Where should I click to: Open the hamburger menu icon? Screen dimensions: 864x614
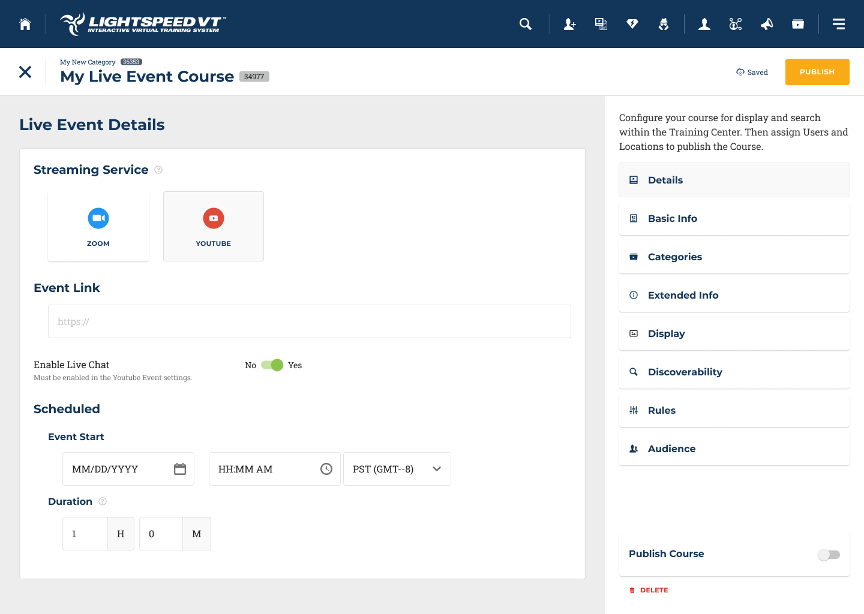click(x=839, y=24)
